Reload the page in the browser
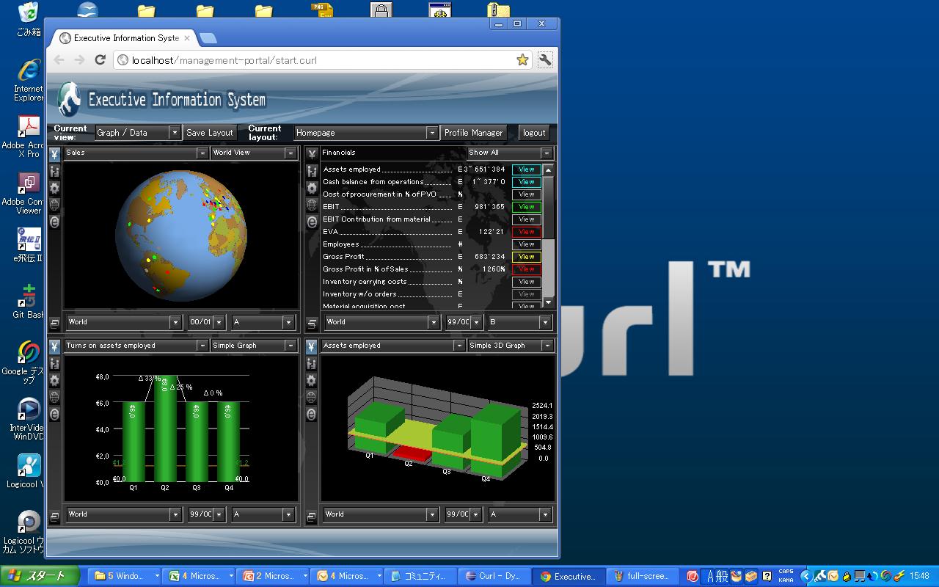Image resolution: width=939 pixels, height=587 pixels. (100, 60)
